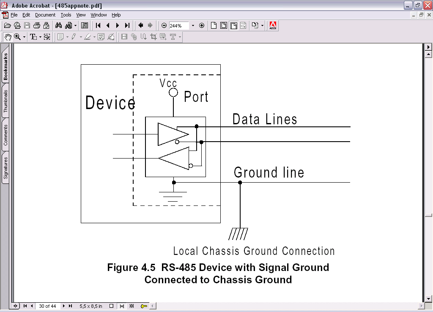Enable Fit Width page view
Viewport: 433px width, 312px height.
233,25
